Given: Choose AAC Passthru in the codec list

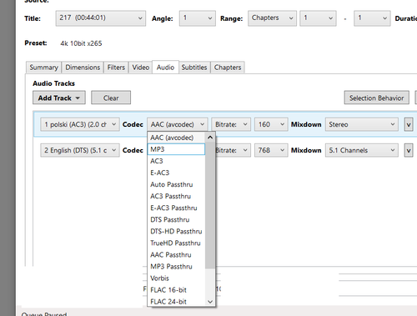Looking at the screenshot, I should pyautogui.click(x=176, y=255).
